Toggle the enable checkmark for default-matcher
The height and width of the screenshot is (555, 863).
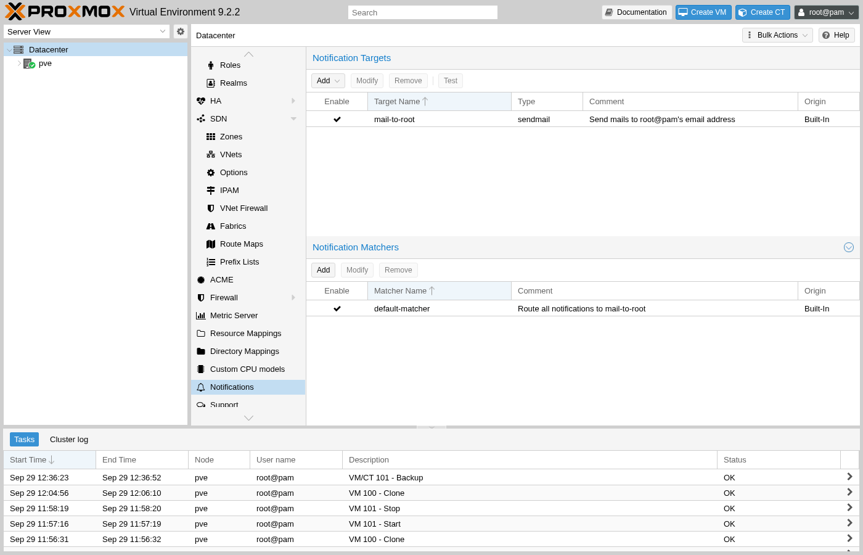pos(337,309)
